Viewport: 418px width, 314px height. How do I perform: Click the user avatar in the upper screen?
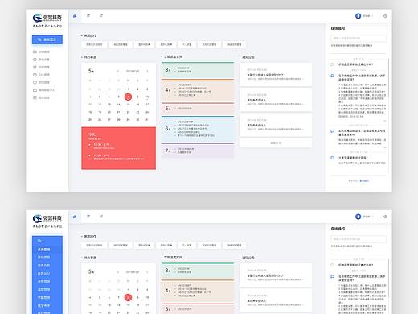358,16
